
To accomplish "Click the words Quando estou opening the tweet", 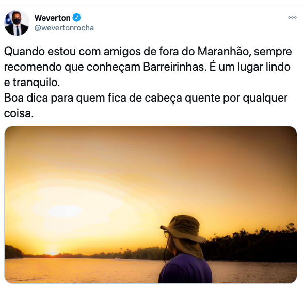I will pyautogui.click(x=40, y=52).
